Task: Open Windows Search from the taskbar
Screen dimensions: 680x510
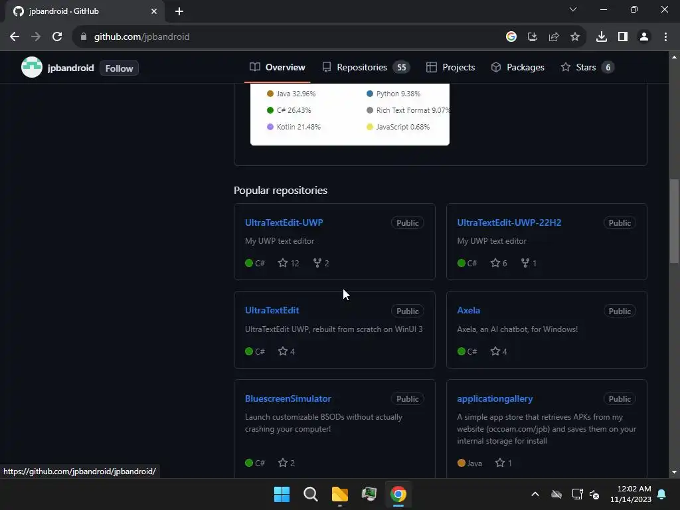Action: pyautogui.click(x=311, y=494)
